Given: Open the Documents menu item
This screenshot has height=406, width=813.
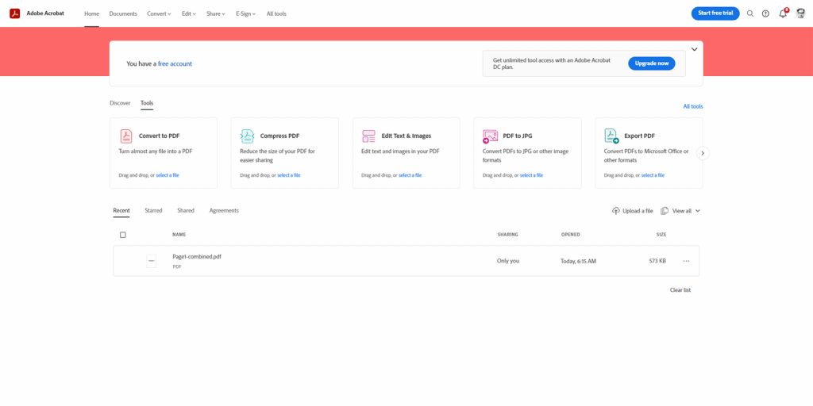Looking at the screenshot, I should pos(123,14).
